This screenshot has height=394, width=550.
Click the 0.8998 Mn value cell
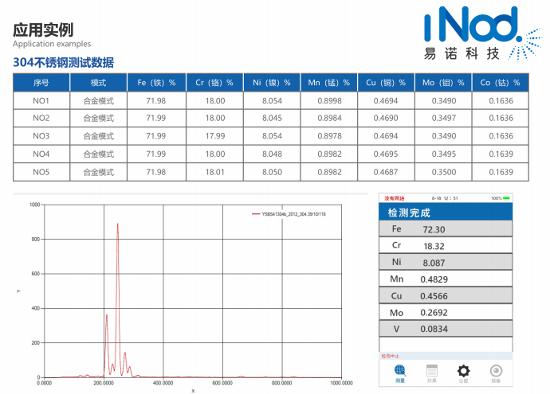pyautogui.click(x=329, y=101)
